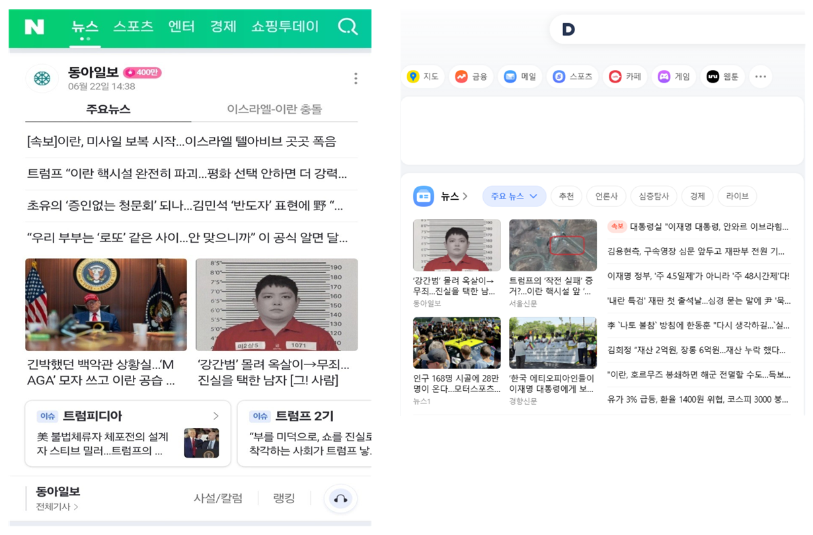Open the 게임 game shortcut
The image size is (813, 535).
click(x=674, y=77)
